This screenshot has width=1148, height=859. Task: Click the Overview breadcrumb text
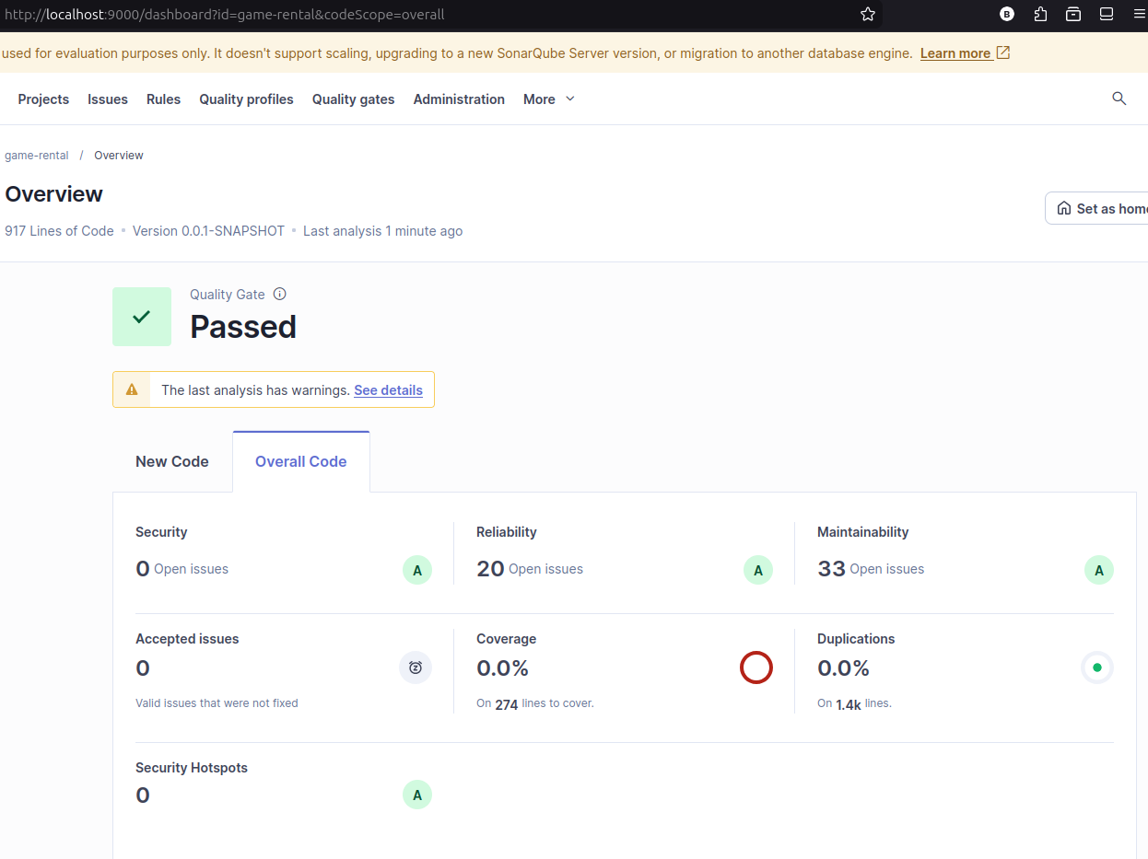pyautogui.click(x=119, y=156)
